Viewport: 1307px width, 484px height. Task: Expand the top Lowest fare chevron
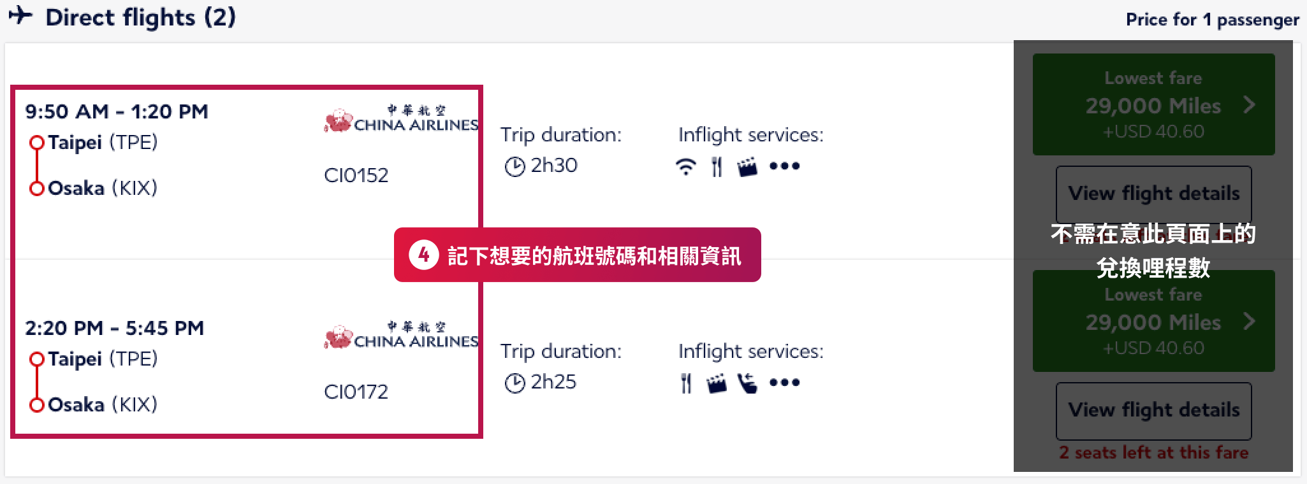[x=1250, y=104]
